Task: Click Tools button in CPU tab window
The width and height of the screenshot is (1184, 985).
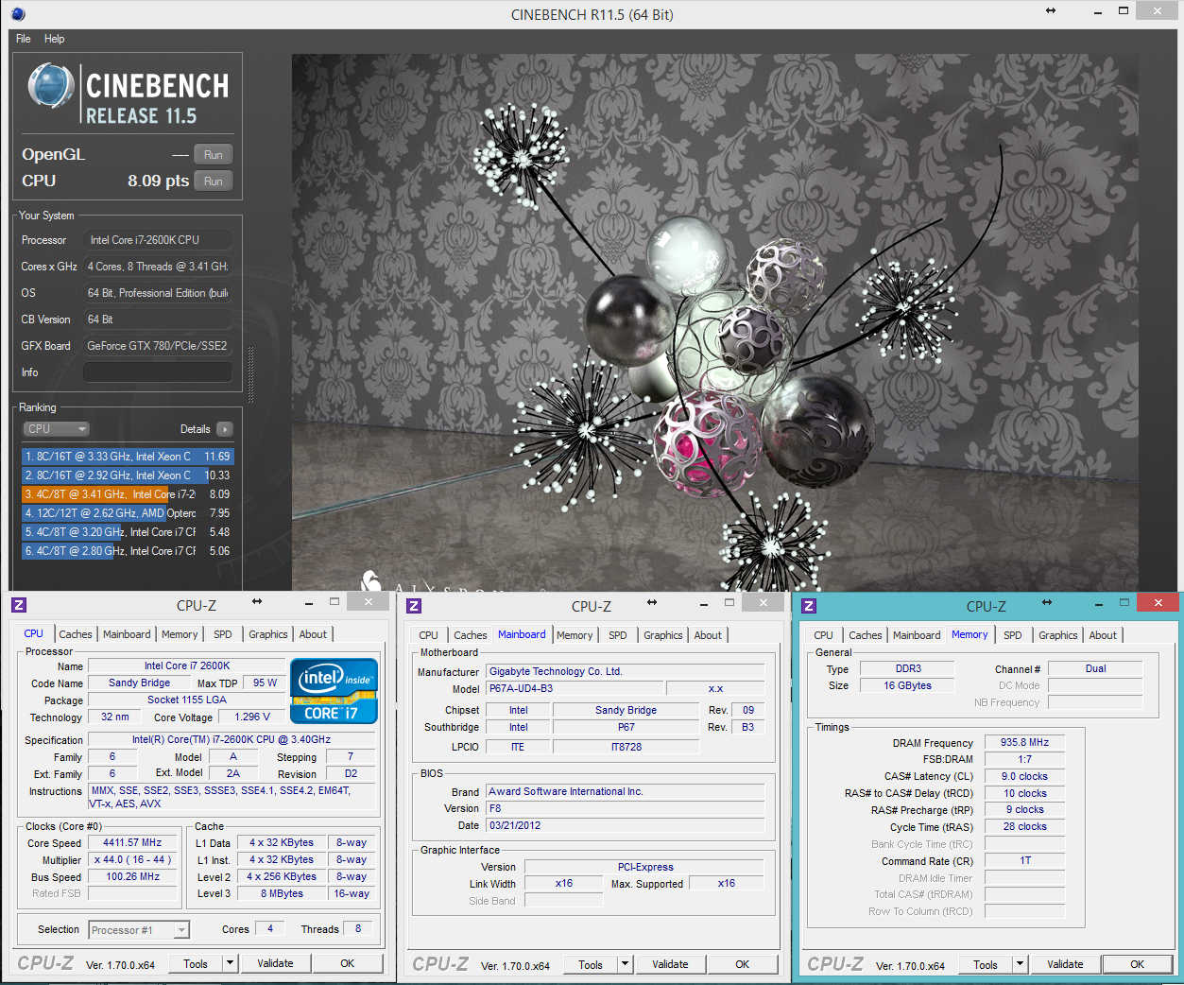Action: pyautogui.click(x=196, y=963)
